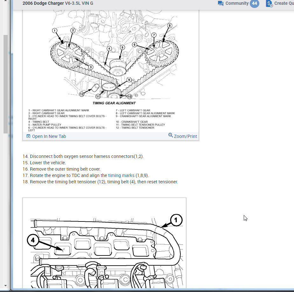Click legend line '10 - CRANKSHAFT GEAR'

132,122
